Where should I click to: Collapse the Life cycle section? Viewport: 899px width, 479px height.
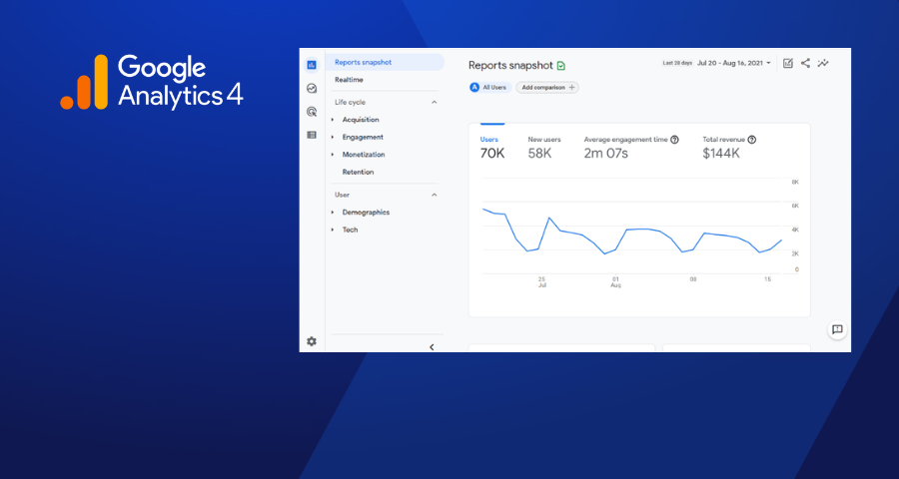coord(435,102)
